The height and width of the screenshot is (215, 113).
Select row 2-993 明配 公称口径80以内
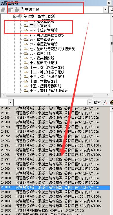[55, 141]
